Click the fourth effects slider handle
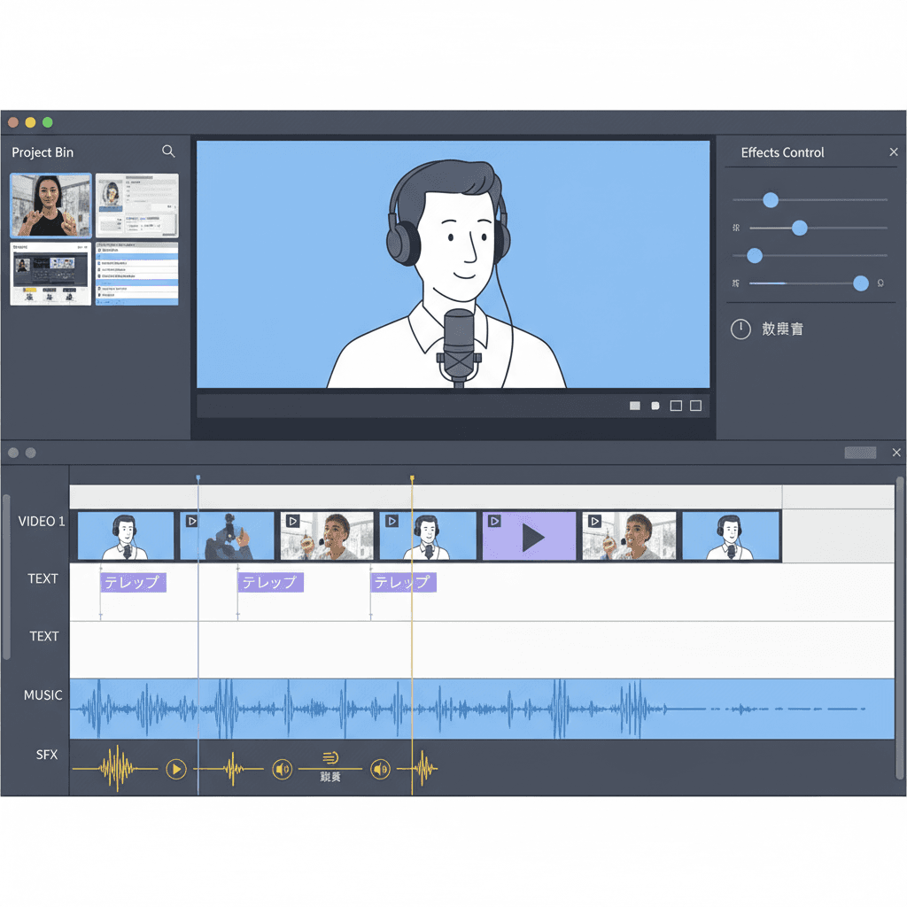Image resolution: width=907 pixels, height=907 pixels. 860,283
